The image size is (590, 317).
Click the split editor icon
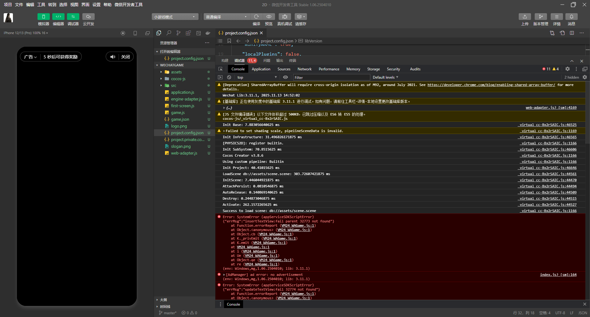click(x=572, y=33)
